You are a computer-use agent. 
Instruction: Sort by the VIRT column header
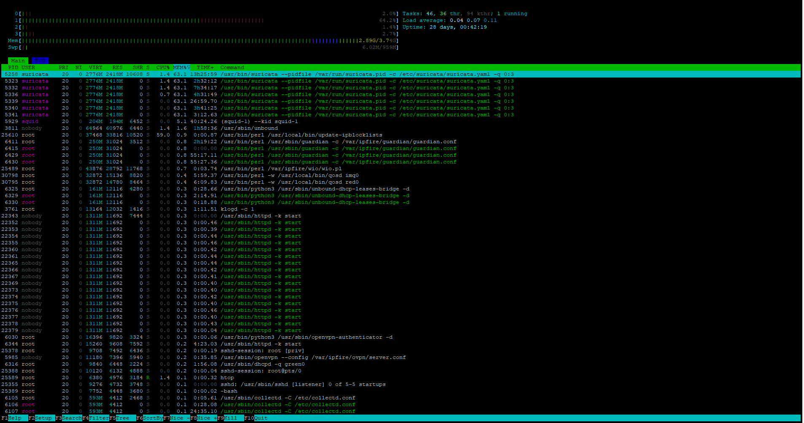point(95,67)
